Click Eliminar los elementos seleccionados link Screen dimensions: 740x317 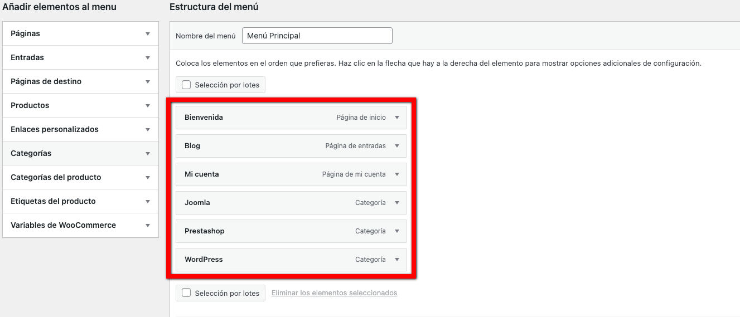click(x=335, y=293)
